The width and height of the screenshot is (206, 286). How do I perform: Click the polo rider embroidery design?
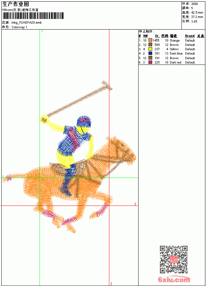[69, 157]
